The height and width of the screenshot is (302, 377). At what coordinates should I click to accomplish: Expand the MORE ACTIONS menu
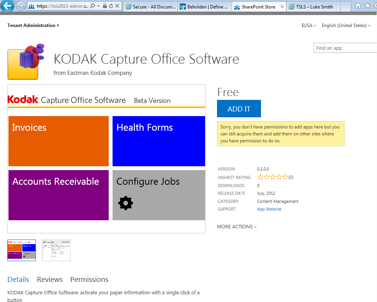coord(237,227)
